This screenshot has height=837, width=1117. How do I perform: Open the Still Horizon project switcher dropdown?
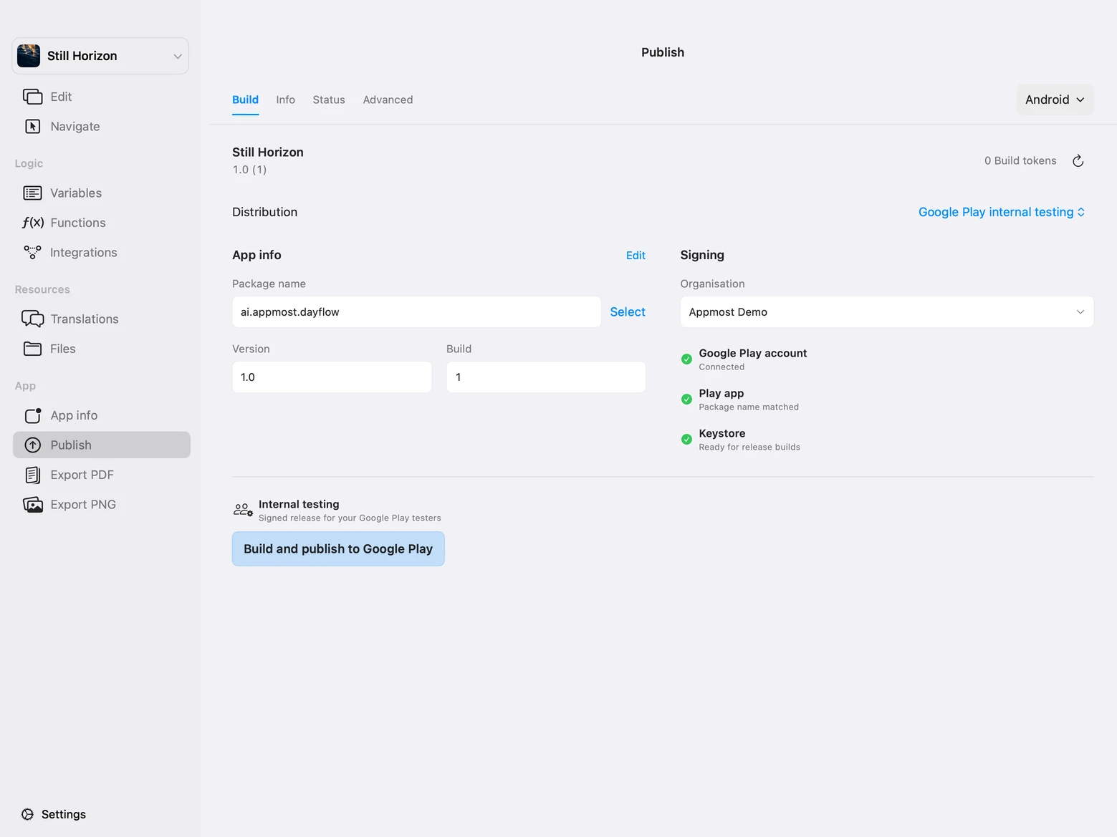(100, 56)
